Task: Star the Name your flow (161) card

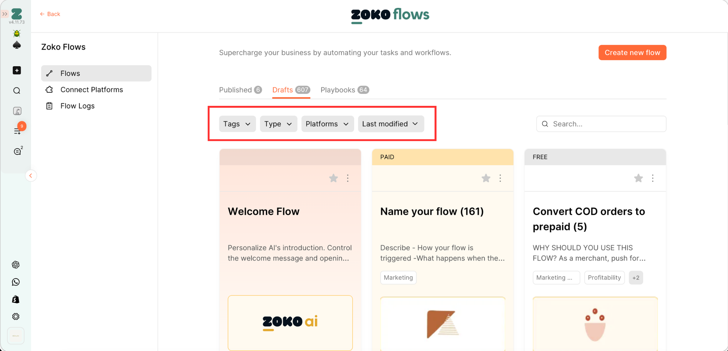Action: [486, 178]
